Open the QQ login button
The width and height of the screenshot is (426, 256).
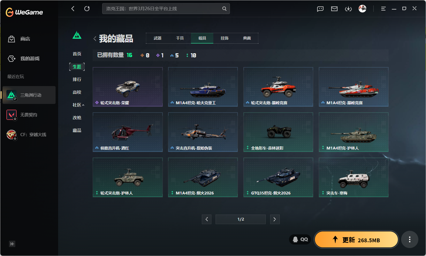(300, 239)
